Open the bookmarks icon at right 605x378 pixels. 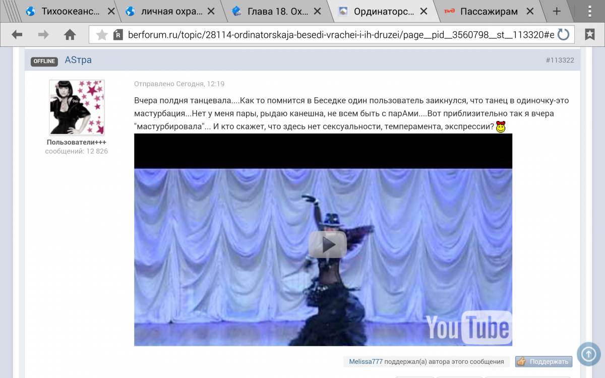click(589, 34)
